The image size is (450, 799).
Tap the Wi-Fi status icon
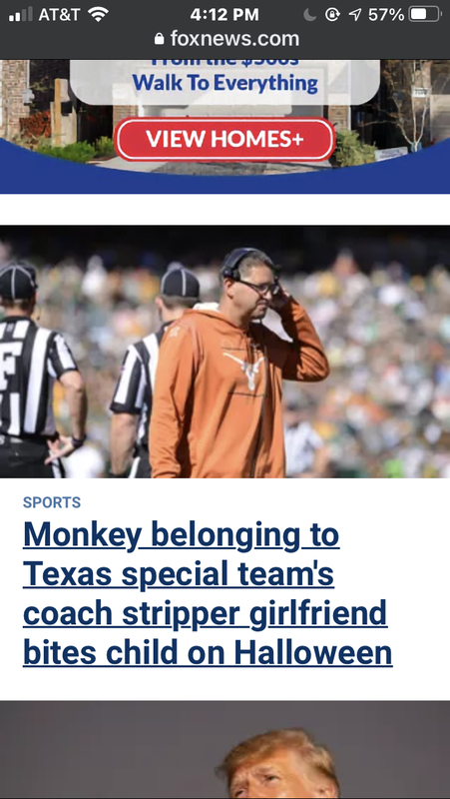[x=98, y=14]
